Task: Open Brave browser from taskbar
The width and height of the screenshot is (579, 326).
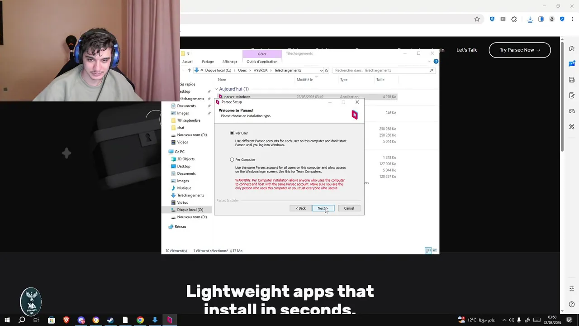Action: [x=66, y=320]
